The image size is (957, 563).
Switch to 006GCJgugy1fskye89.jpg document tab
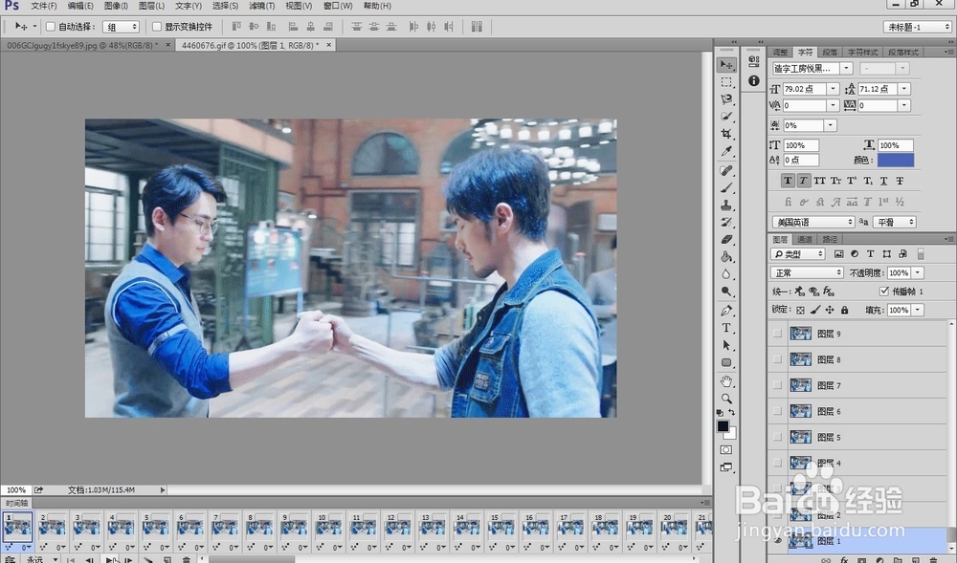pyautogui.click(x=82, y=45)
